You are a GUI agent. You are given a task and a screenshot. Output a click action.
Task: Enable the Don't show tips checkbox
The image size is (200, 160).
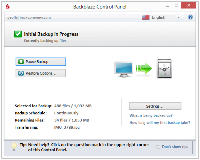(158, 147)
